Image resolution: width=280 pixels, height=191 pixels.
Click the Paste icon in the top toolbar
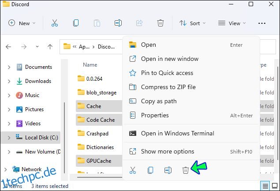[x=97, y=23]
